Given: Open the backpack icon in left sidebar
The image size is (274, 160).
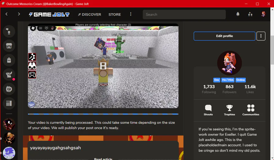Looking at the screenshot, I should click(x=9, y=60).
